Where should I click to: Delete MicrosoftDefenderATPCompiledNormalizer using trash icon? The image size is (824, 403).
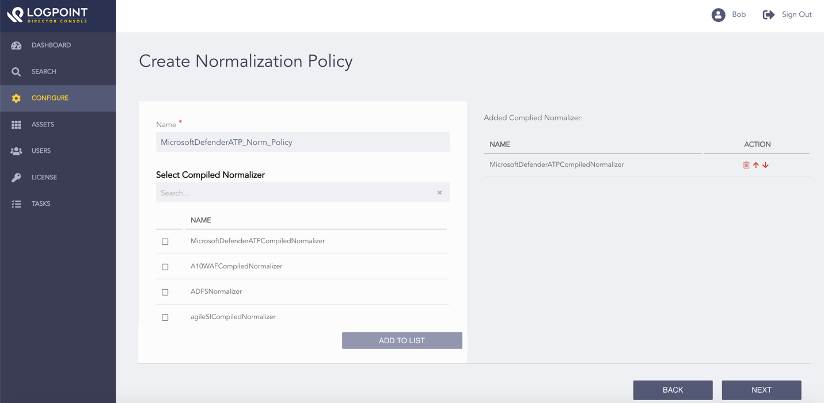pos(746,165)
